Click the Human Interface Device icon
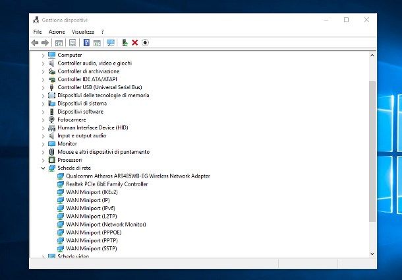The width and height of the screenshot is (402, 280). click(52, 127)
